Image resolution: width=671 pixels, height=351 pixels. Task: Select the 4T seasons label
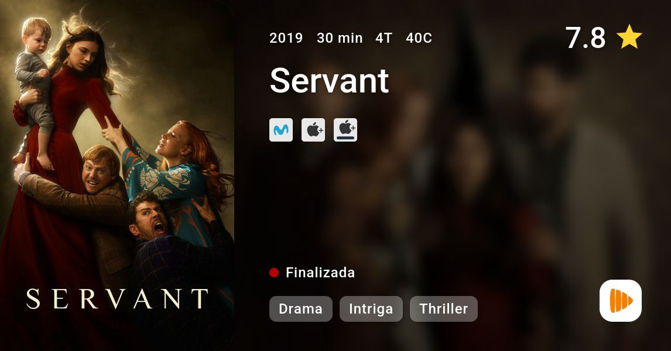click(384, 38)
